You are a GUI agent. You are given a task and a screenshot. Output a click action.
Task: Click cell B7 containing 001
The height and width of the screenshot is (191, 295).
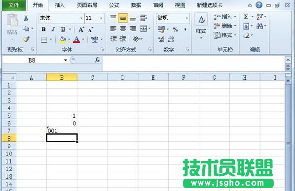(x=62, y=130)
